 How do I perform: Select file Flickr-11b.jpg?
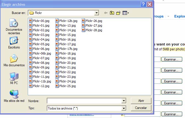(40, 81)
